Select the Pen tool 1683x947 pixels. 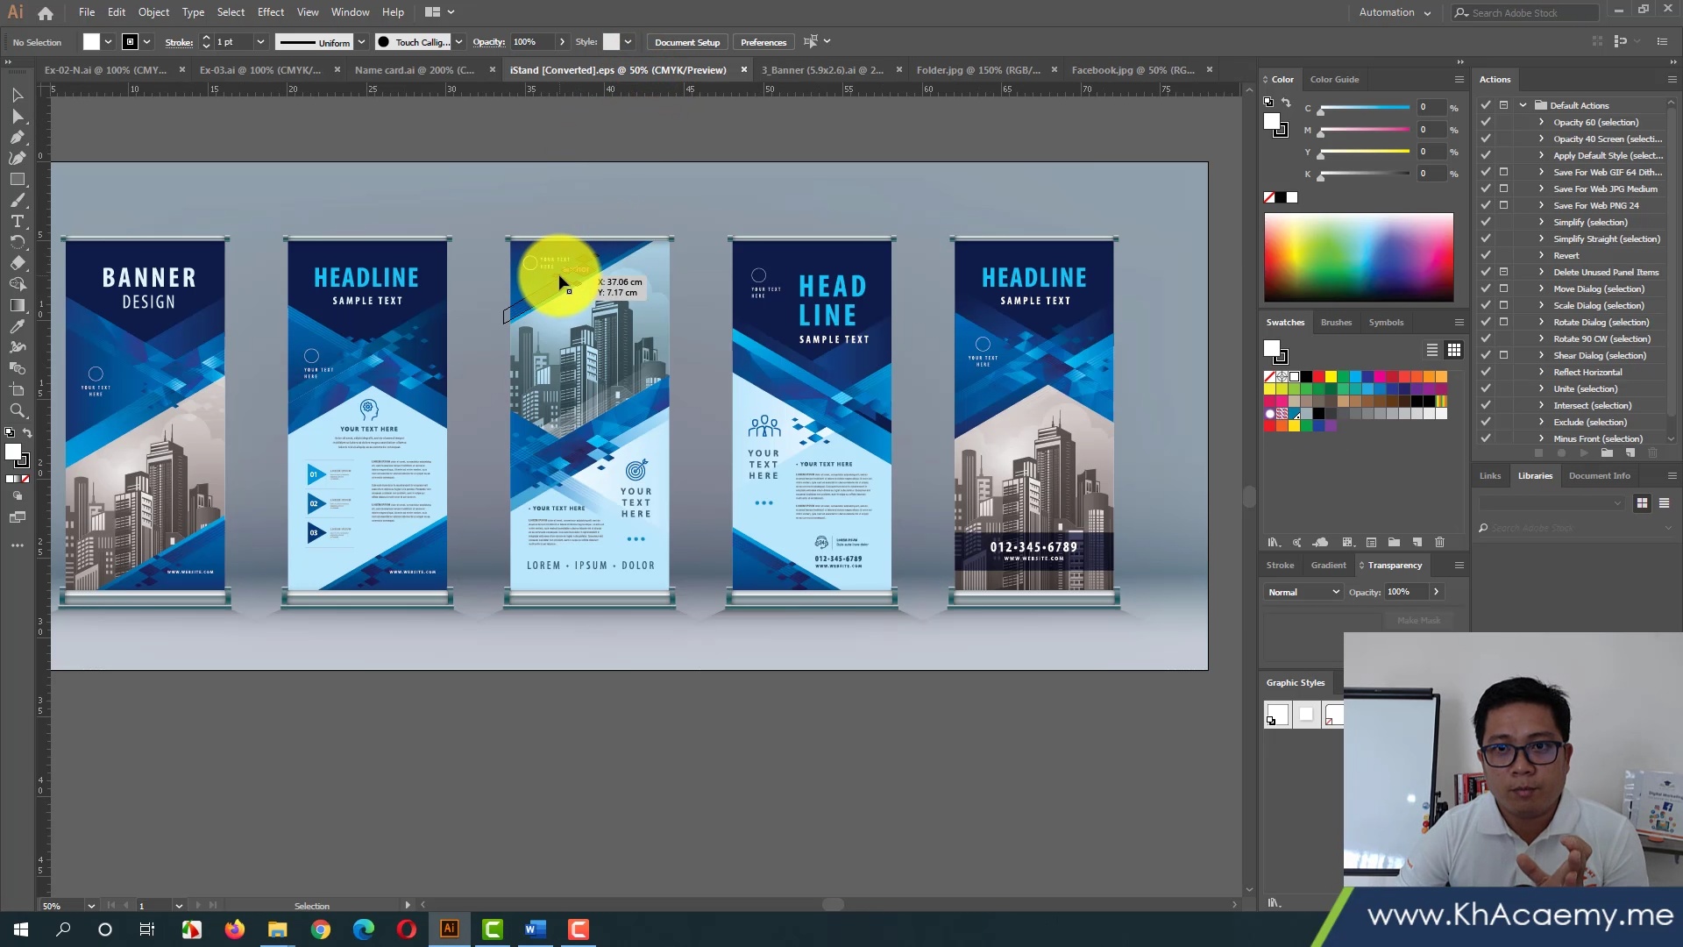click(x=18, y=137)
